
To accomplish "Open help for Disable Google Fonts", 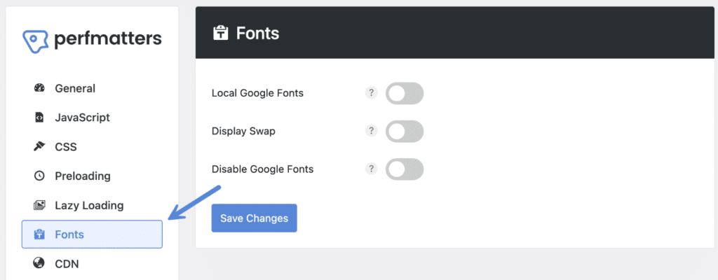I will pos(371,169).
